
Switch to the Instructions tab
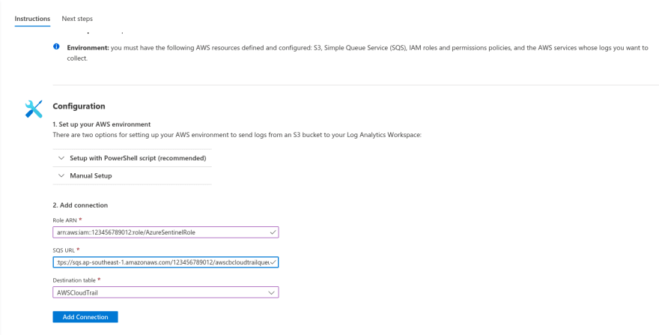point(32,19)
